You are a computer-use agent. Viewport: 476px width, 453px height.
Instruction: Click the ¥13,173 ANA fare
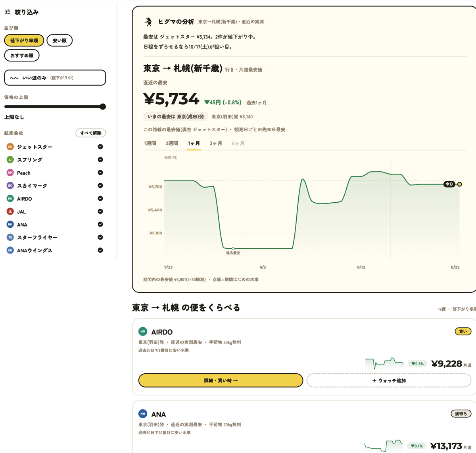(446, 446)
